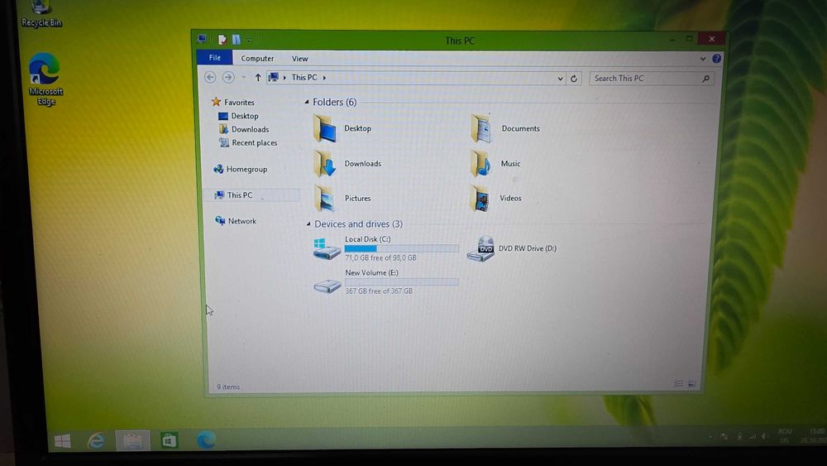
Task: Go up one level arrow
Action: 258,78
